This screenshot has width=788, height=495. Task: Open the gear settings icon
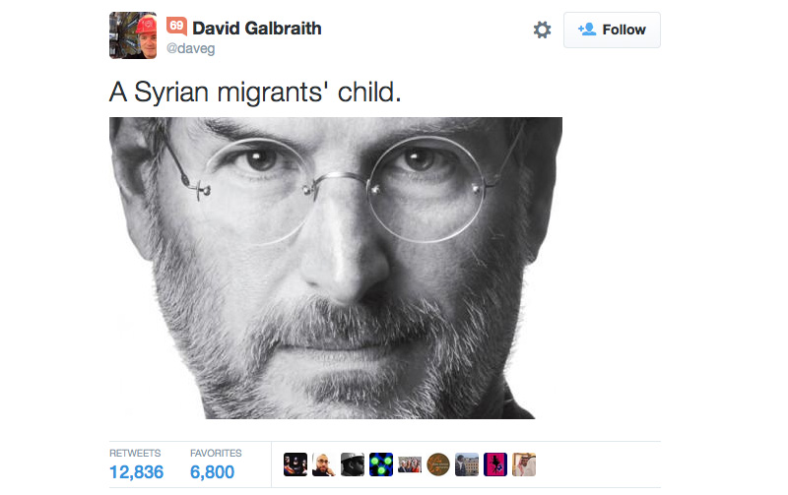tap(542, 30)
